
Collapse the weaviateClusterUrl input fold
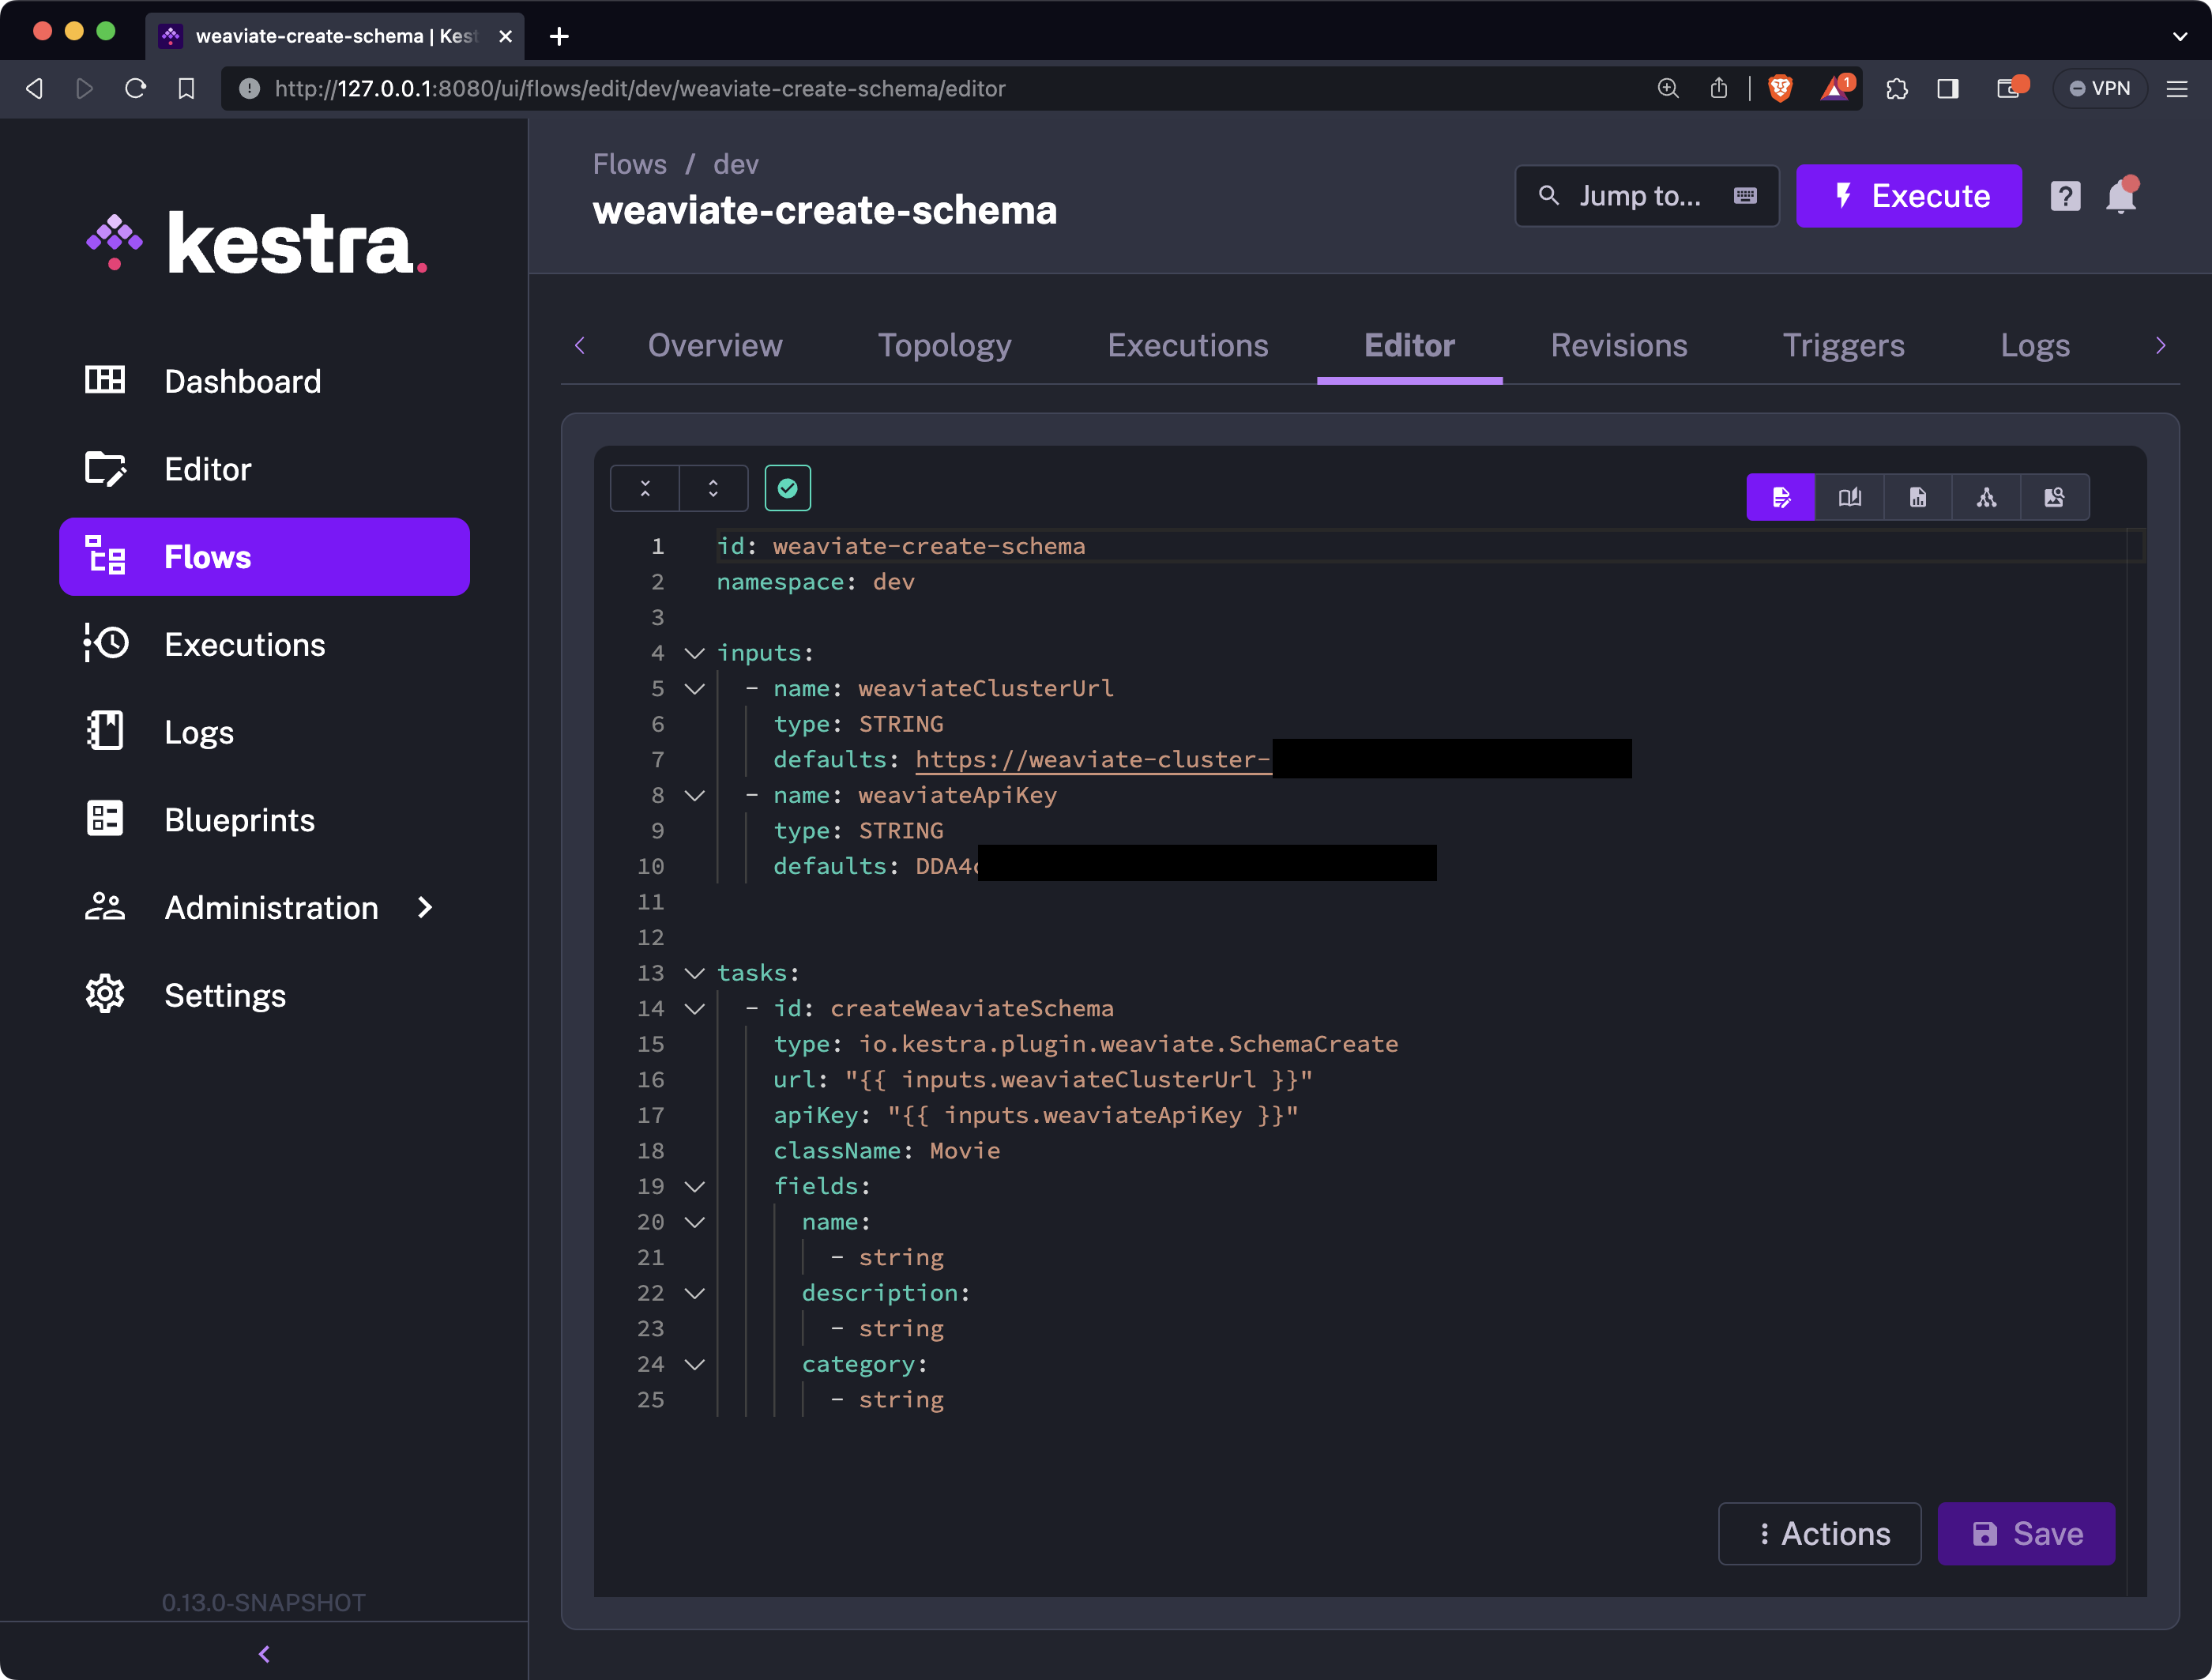pyautogui.click(x=695, y=688)
